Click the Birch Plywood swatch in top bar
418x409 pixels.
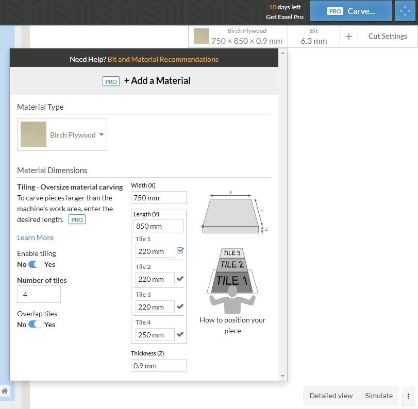point(202,36)
